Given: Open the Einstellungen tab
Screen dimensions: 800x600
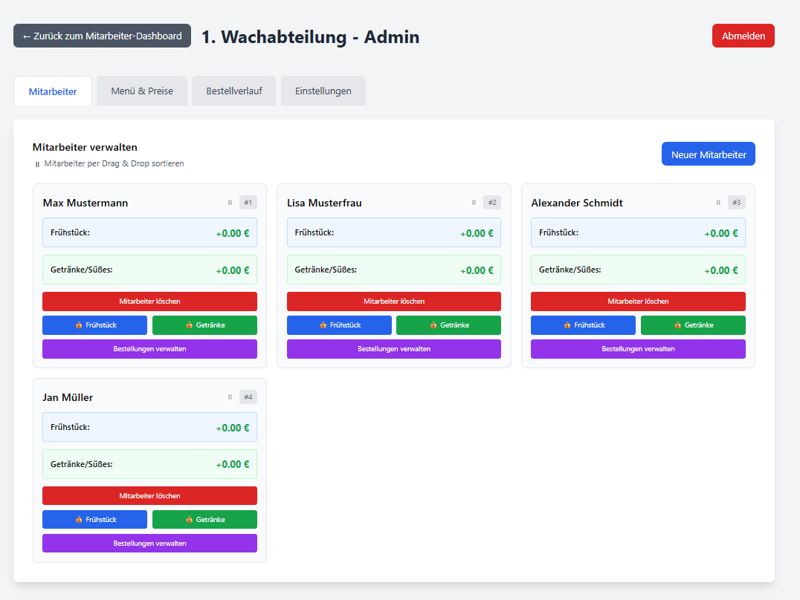Looking at the screenshot, I should pyautogui.click(x=323, y=91).
